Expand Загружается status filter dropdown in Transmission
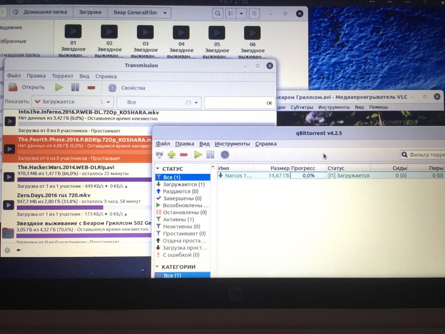 [x=72, y=102]
